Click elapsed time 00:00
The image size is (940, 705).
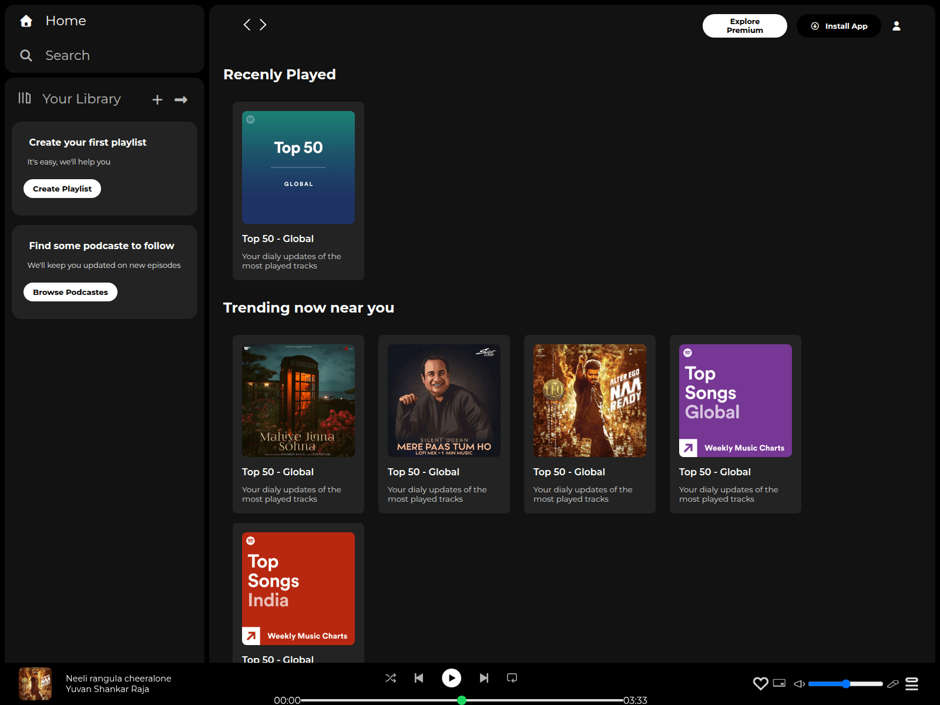point(287,700)
